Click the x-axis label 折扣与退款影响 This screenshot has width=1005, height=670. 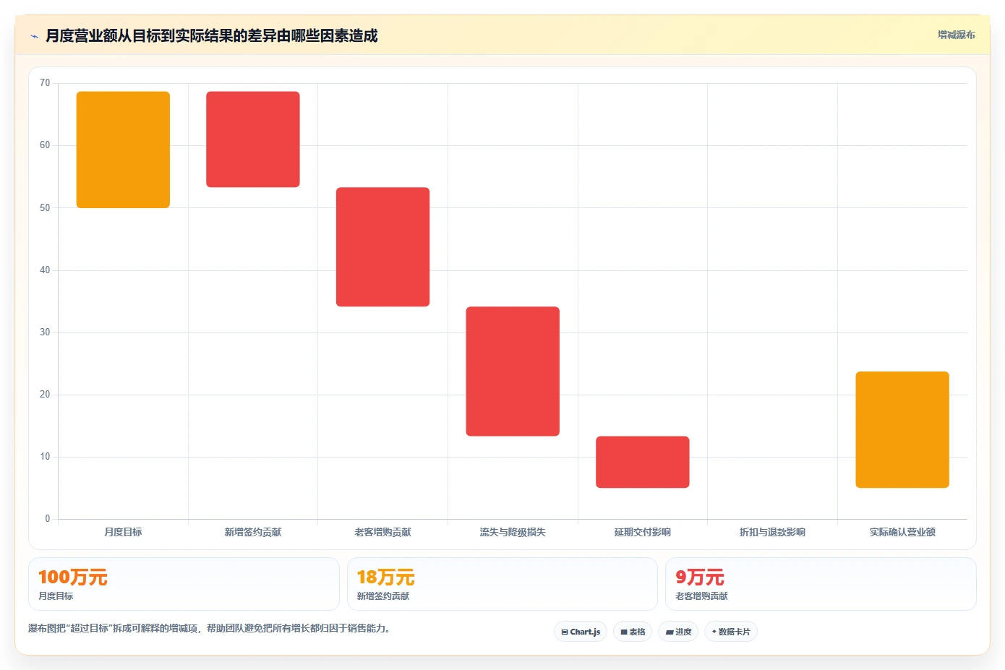coord(772,532)
